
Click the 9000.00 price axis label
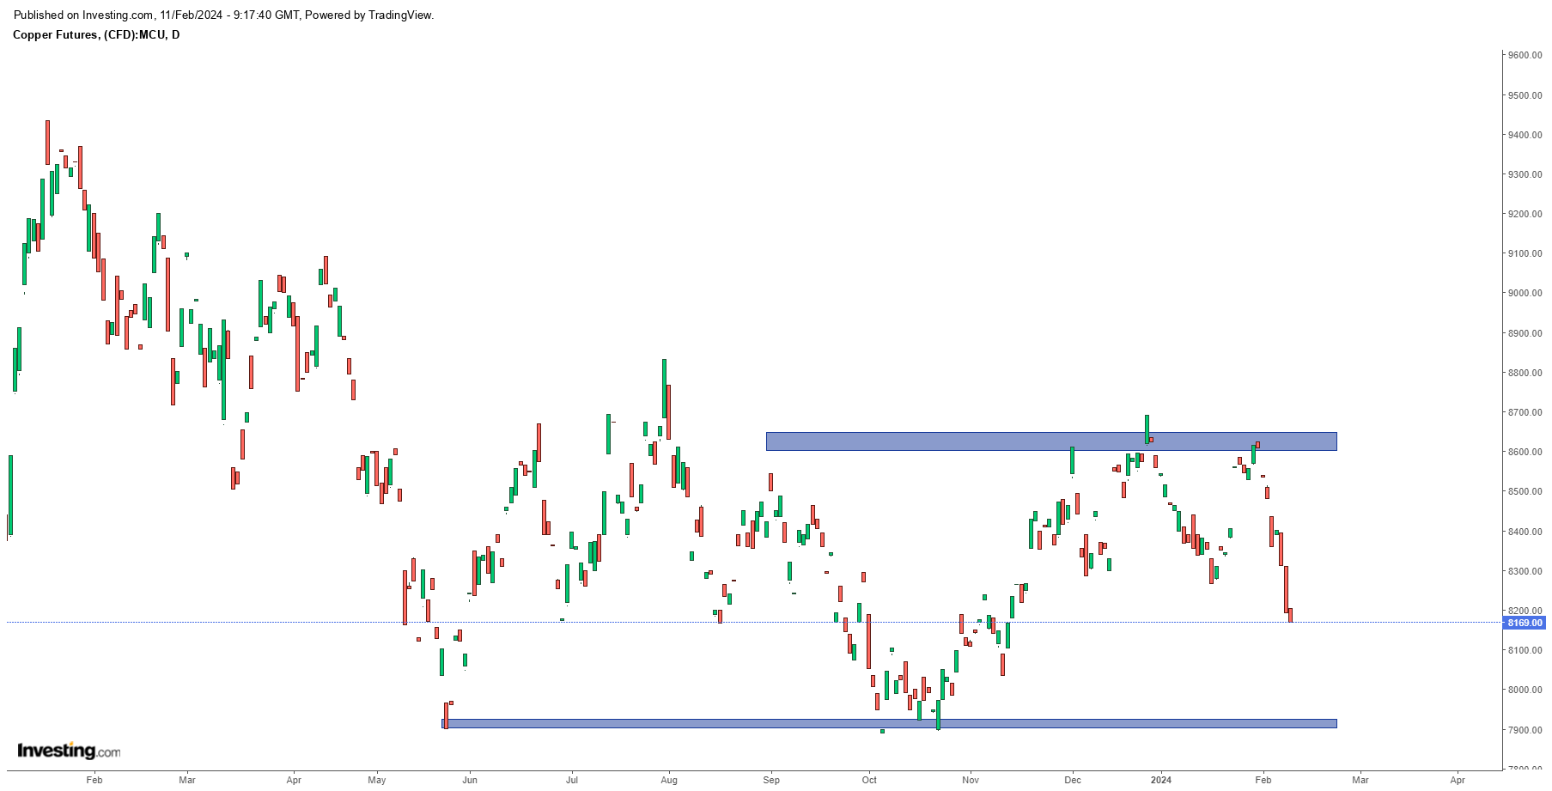(x=1525, y=293)
